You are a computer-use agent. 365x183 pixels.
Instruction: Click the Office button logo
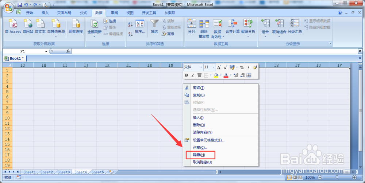tap(8, 8)
